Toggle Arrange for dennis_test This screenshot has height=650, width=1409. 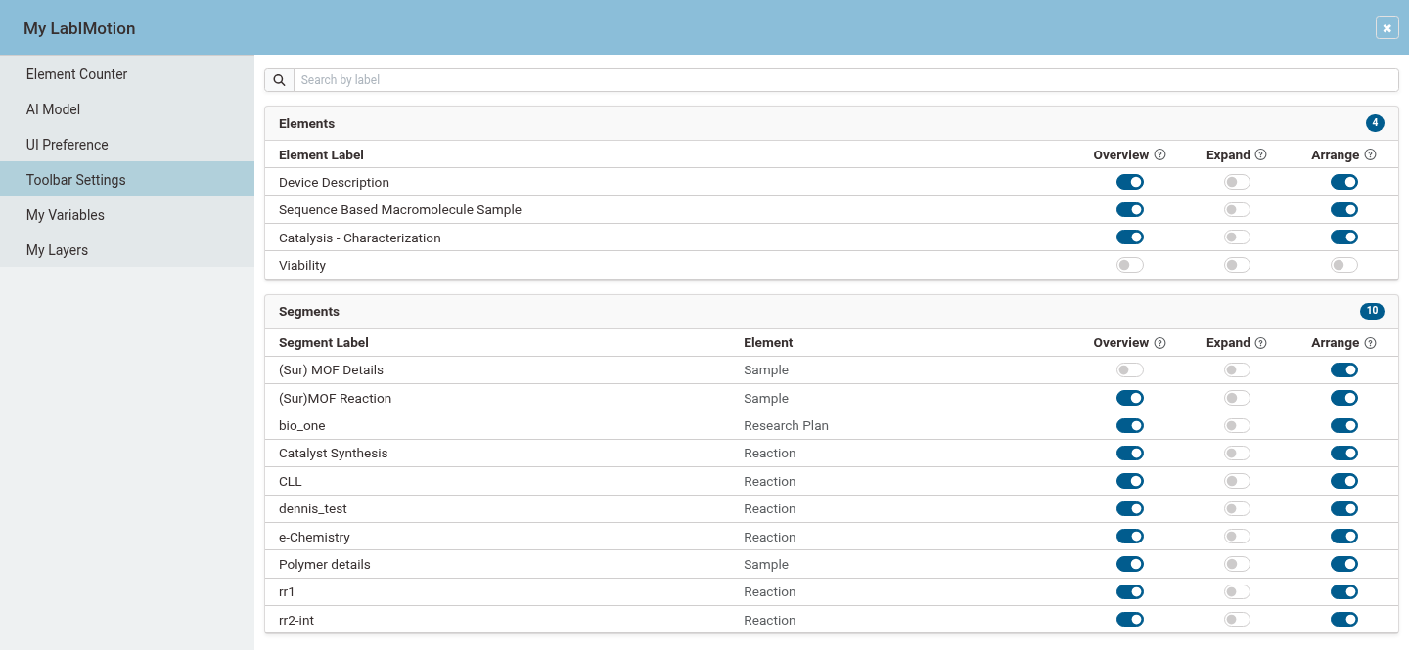[x=1344, y=508]
